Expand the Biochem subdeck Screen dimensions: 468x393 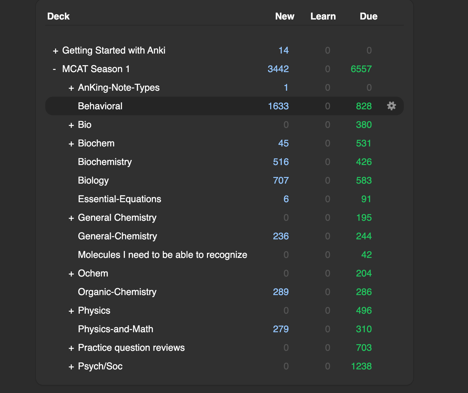(x=71, y=144)
